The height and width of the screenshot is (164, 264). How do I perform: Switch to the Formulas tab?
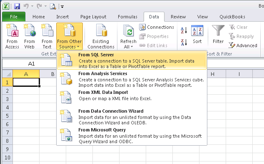pyautogui.click(x=127, y=17)
